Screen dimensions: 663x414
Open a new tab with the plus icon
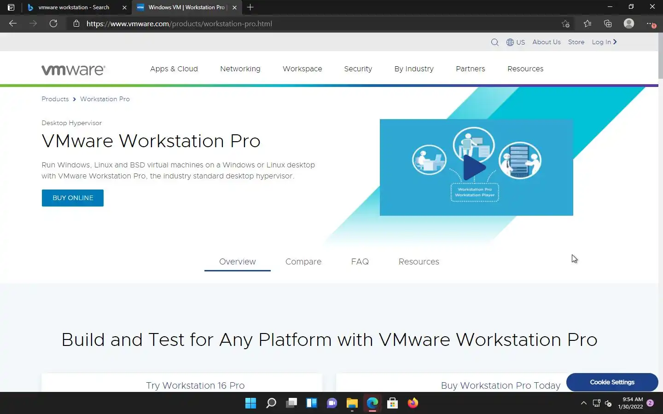(250, 7)
